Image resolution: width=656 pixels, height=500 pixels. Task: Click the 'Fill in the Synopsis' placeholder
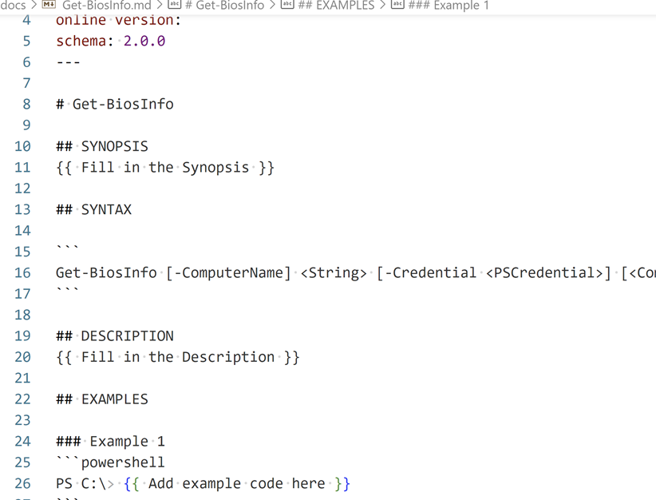[165, 168]
